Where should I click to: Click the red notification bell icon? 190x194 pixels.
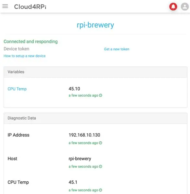click(x=173, y=6)
